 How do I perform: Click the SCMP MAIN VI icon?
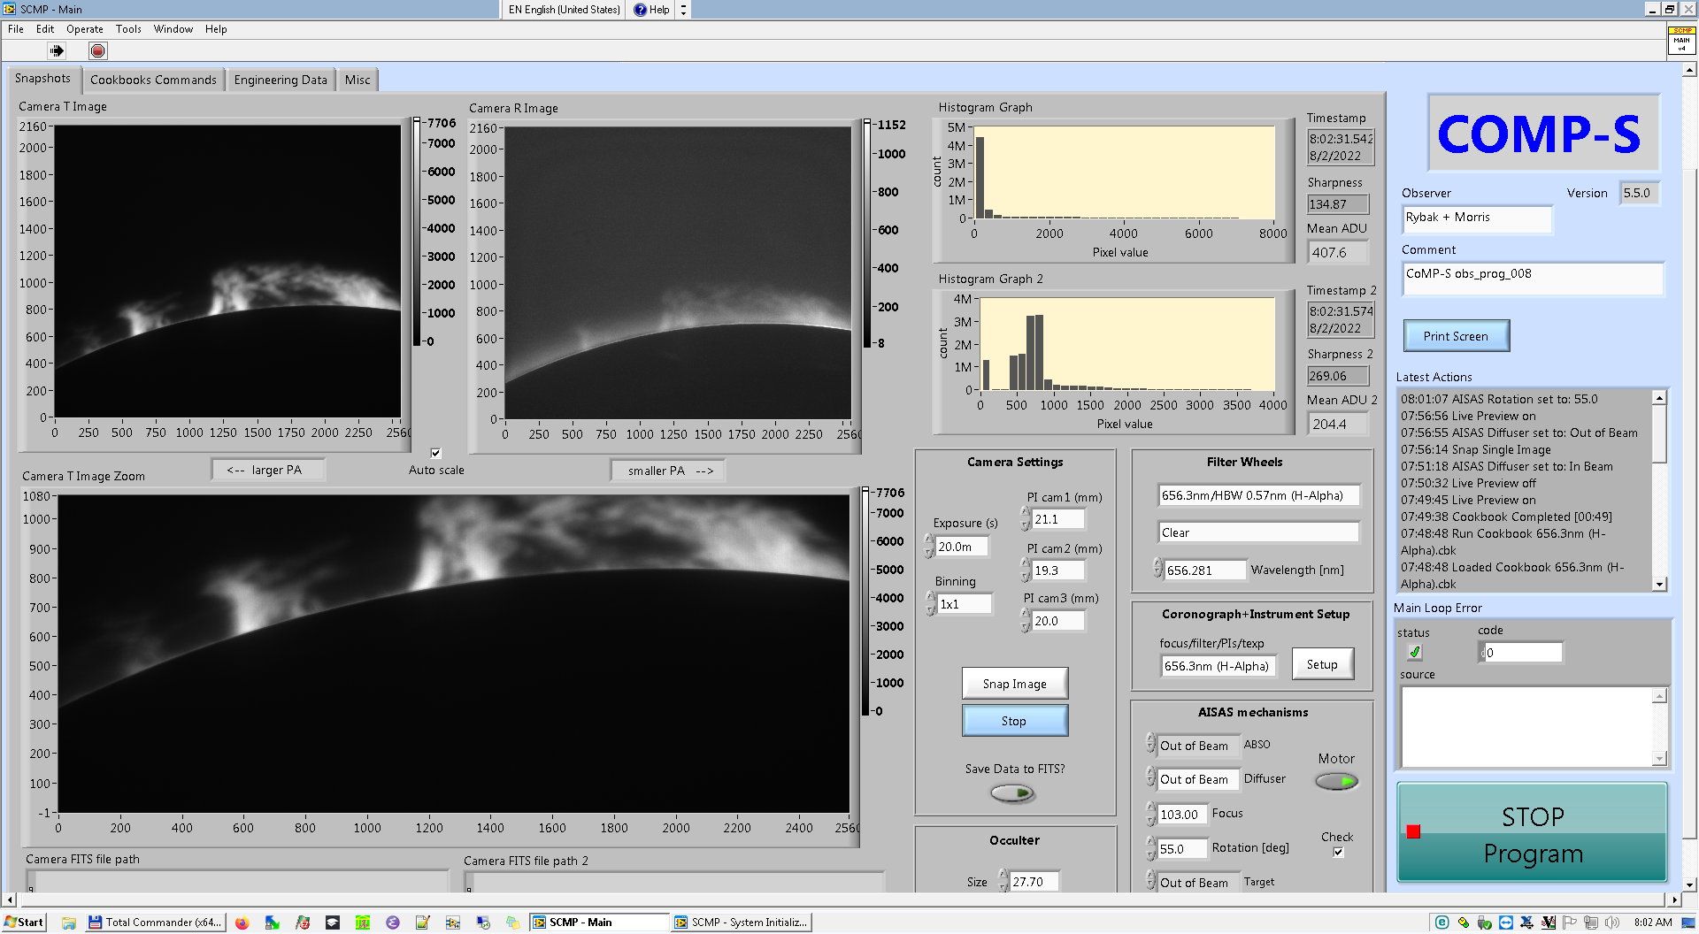pyautogui.click(x=1680, y=40)
